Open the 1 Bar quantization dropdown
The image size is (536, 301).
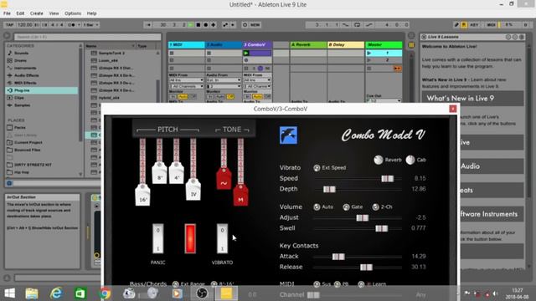tap(90, 25)
